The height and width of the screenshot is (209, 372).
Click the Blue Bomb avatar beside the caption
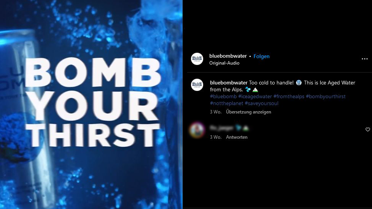[x=197, y=85]
